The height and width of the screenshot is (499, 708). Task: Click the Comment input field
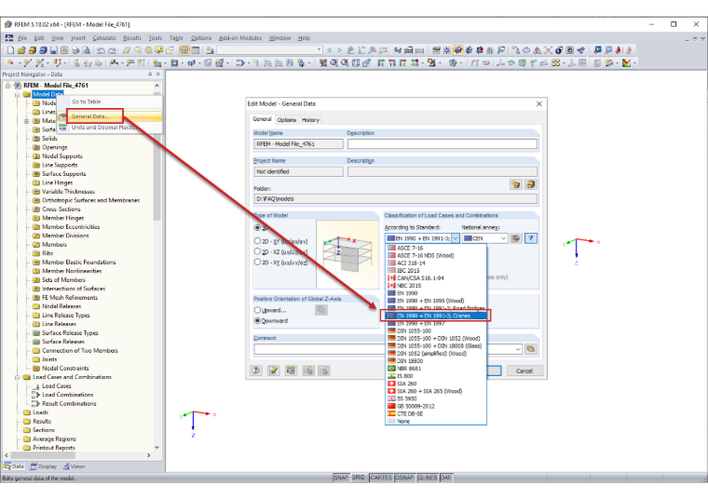388,349
